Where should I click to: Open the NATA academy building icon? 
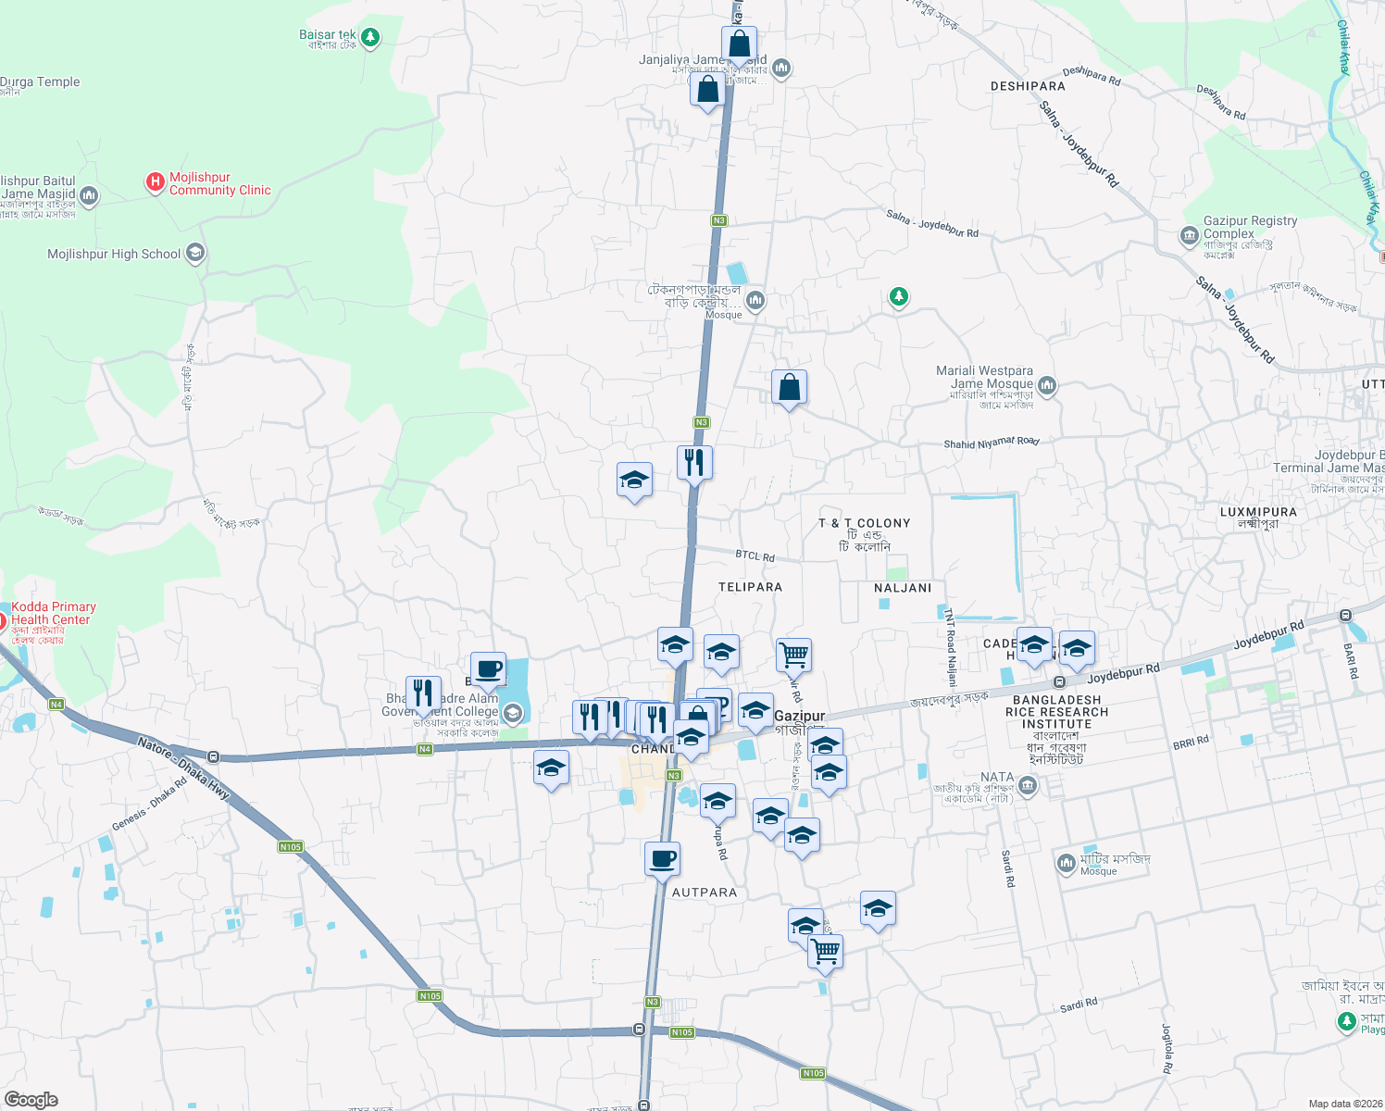pyautogui.click(x=1028, y=783)
